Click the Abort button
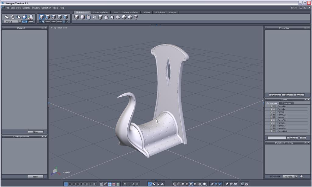This screenshot has height=187, width=312. click(x=287, y=95)
